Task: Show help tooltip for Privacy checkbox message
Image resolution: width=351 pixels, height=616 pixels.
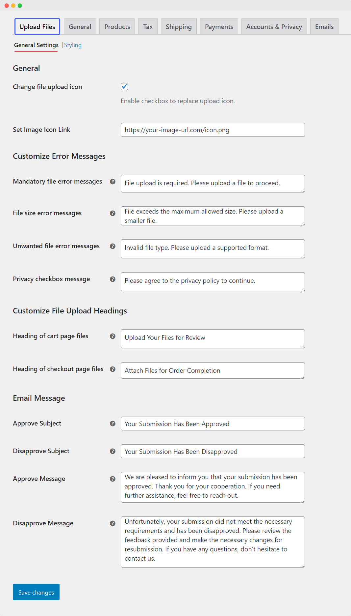Action: coord(113,279)
